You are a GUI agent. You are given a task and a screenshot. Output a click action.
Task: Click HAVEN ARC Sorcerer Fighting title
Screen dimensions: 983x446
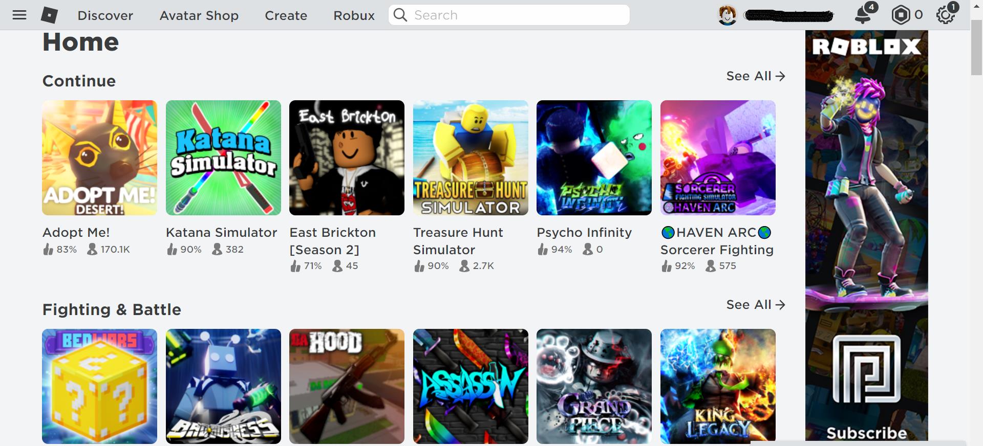(x=717, y=241)
